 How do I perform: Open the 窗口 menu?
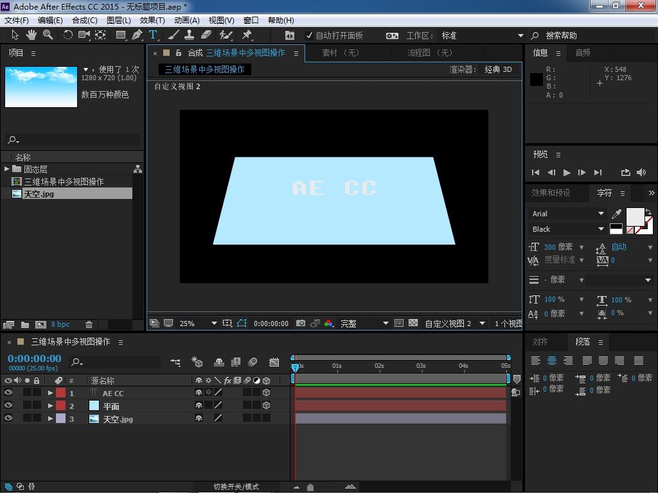point(251,20)
